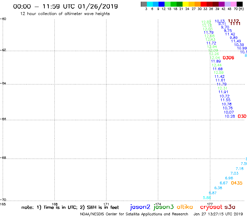
Task: Click the green 12.43 reading
Action: point(210,39)
